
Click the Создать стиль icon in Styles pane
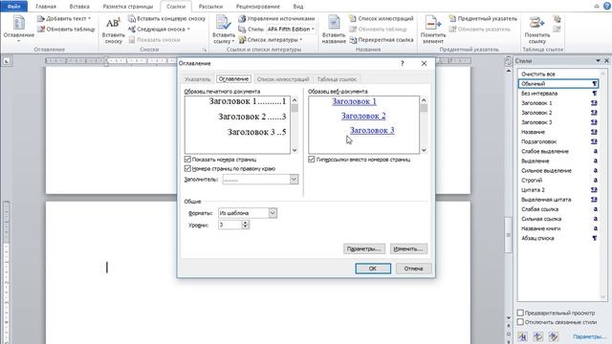[x=523, y=335]
